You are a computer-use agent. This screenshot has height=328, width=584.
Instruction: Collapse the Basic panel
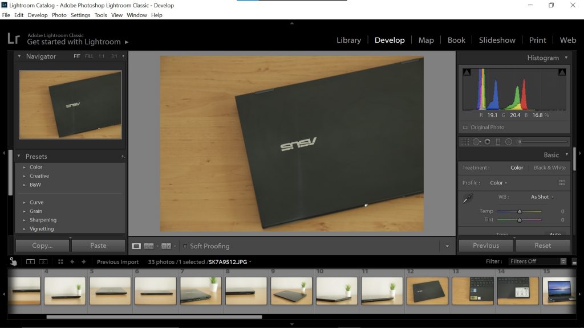(x=567, y=155)
